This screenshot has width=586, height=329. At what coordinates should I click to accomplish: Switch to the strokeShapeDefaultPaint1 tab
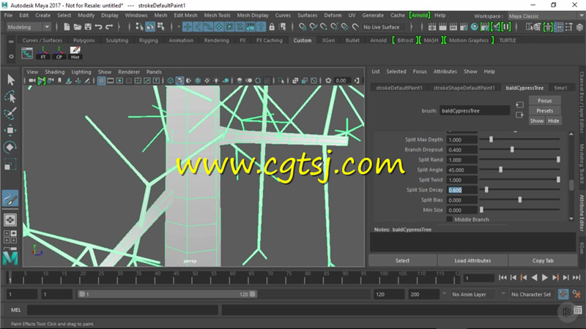point(464,88)
